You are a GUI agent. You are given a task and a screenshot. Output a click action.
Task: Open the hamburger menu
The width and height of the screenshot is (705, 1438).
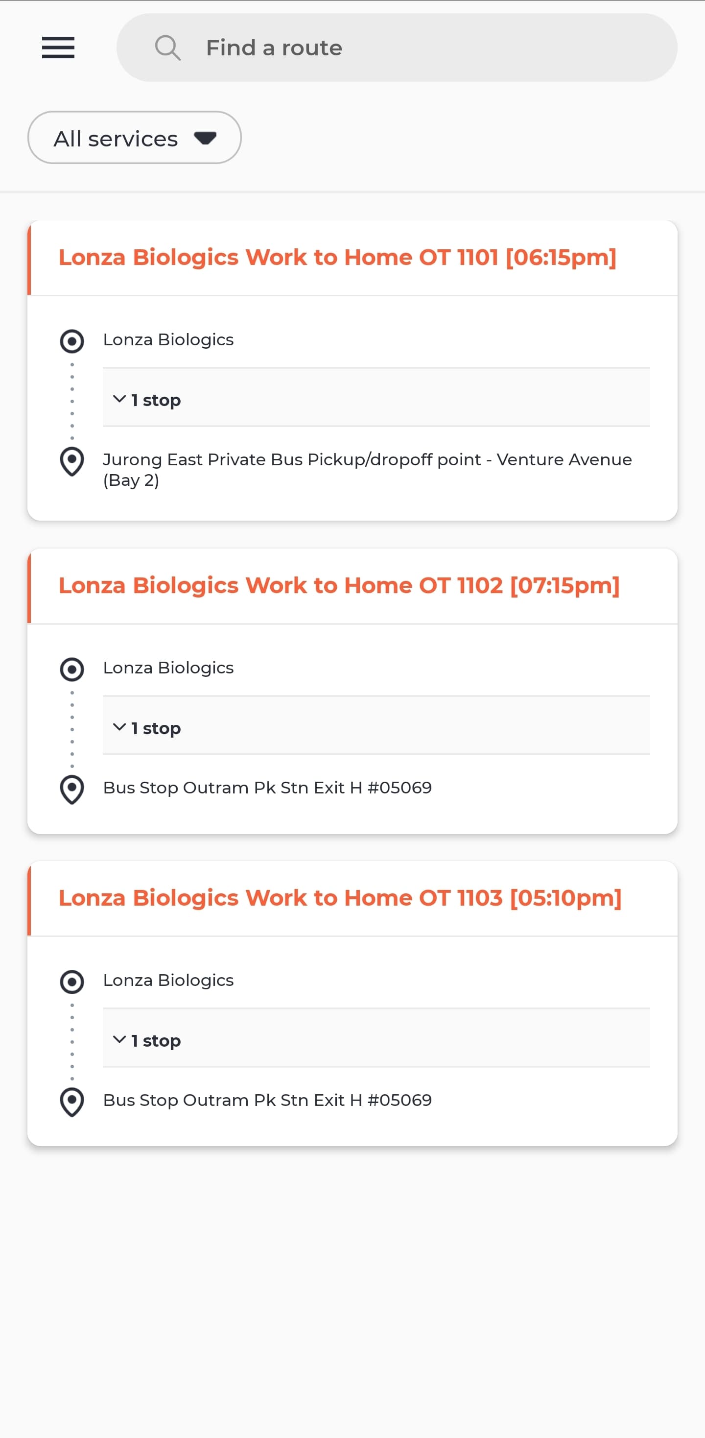click(58, 48)
